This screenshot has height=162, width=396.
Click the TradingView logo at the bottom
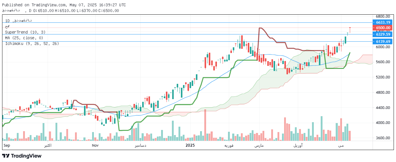click(x=22, y=156)
